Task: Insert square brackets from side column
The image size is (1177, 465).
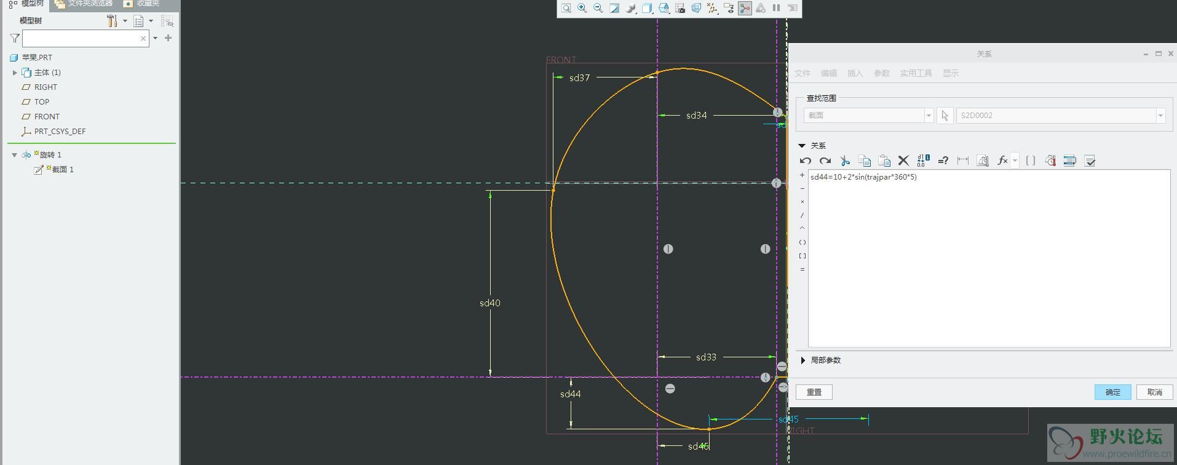Action: [x=802, y=256]
